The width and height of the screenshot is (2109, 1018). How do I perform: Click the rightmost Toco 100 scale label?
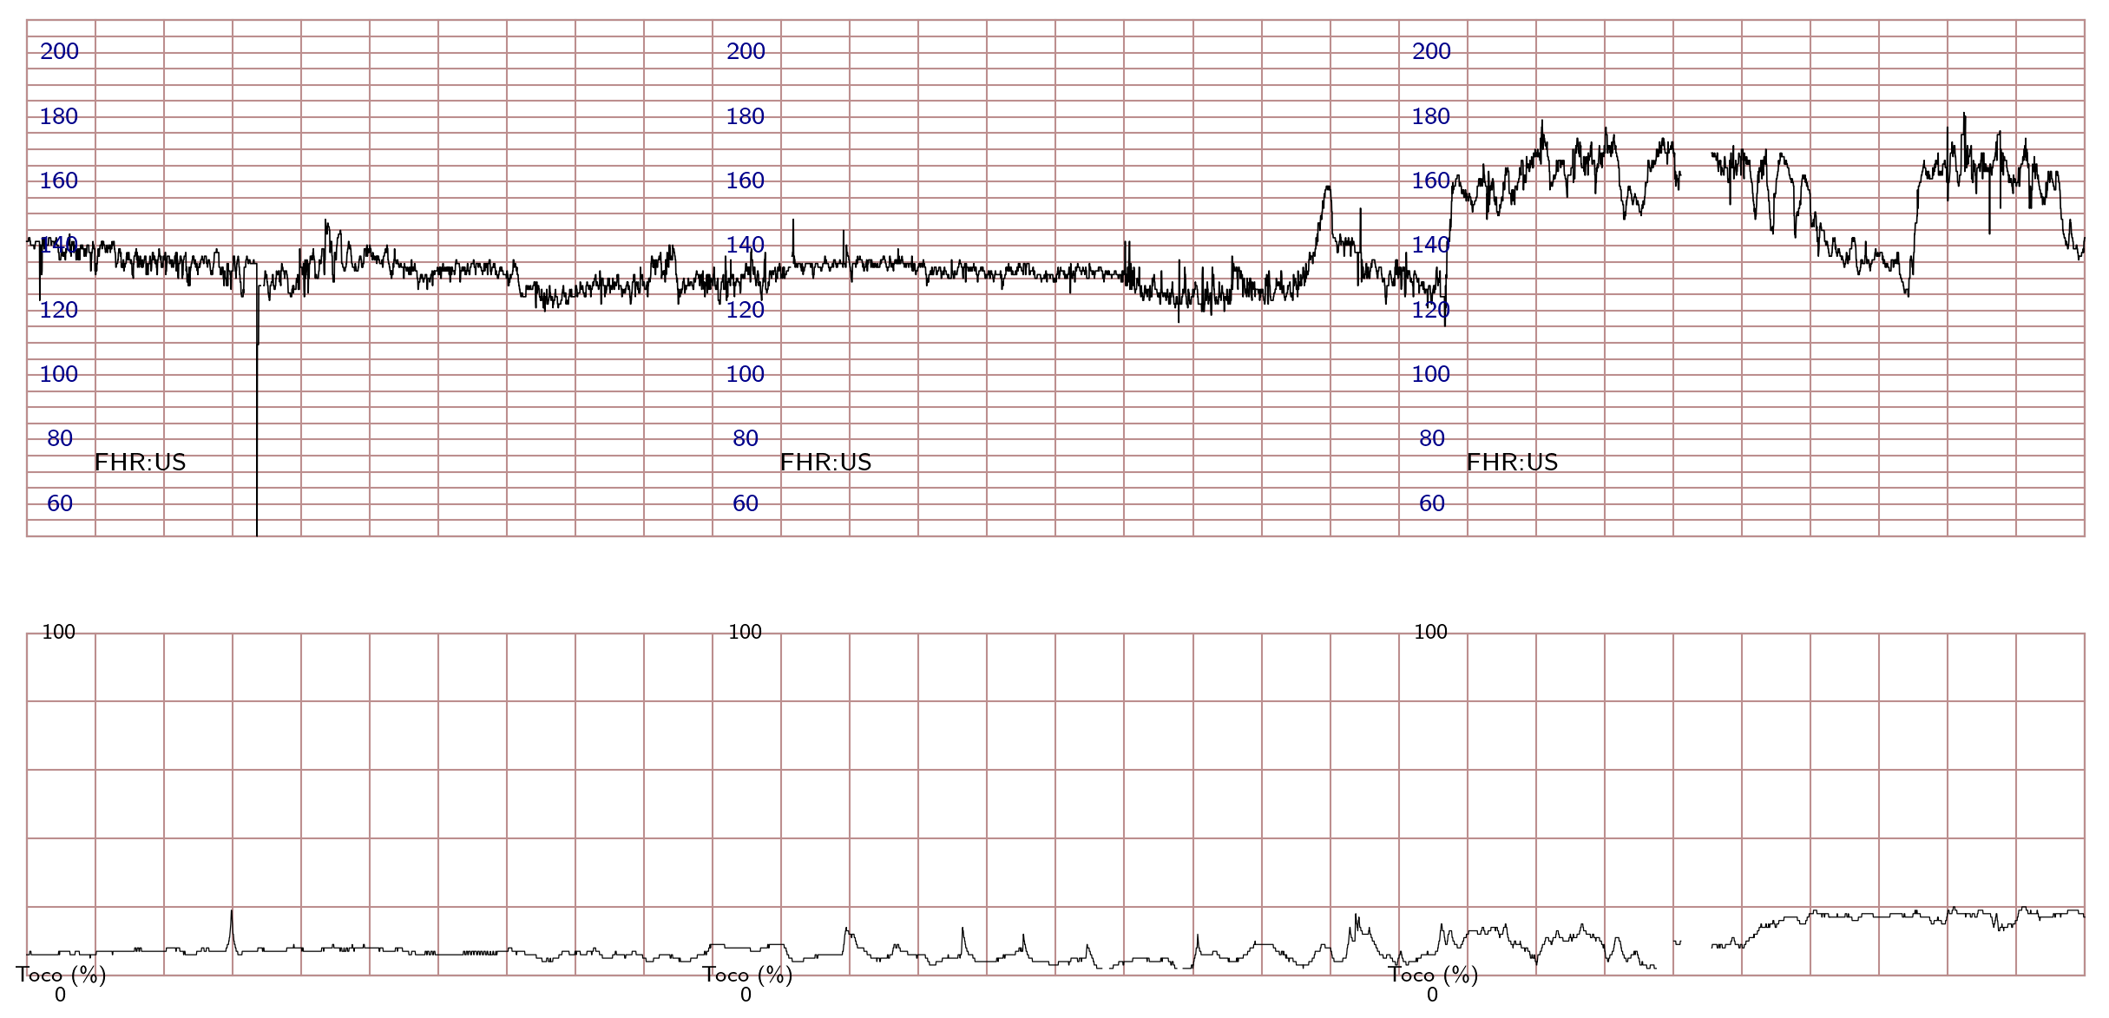pyautogui.click(x=1431, y=632)
